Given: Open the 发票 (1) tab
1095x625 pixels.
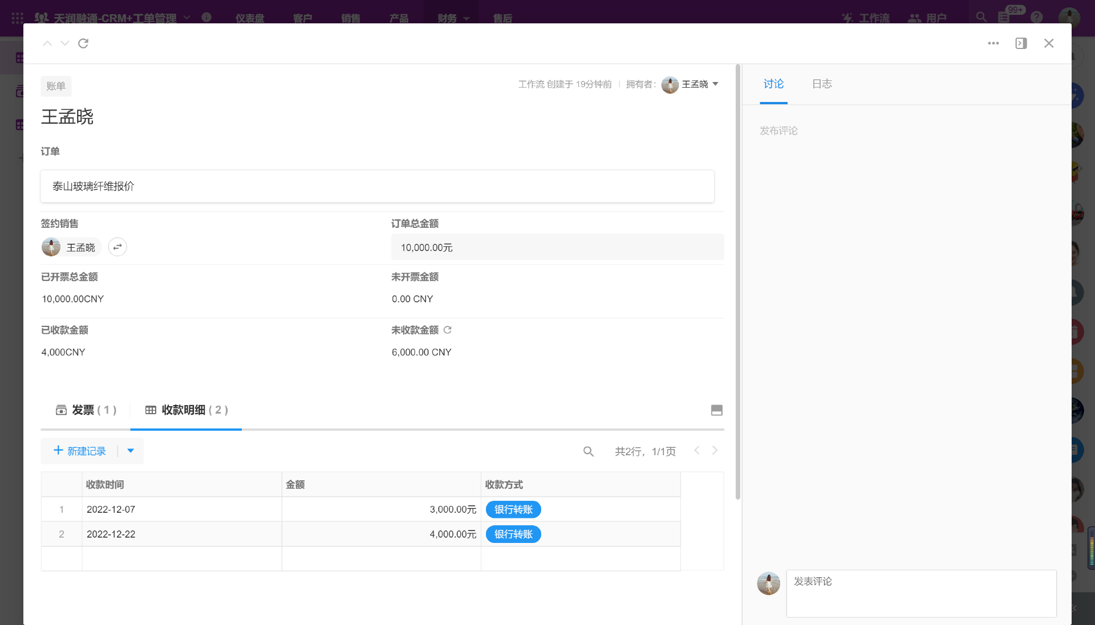Looking at the screenshot, I should [86, 410].
